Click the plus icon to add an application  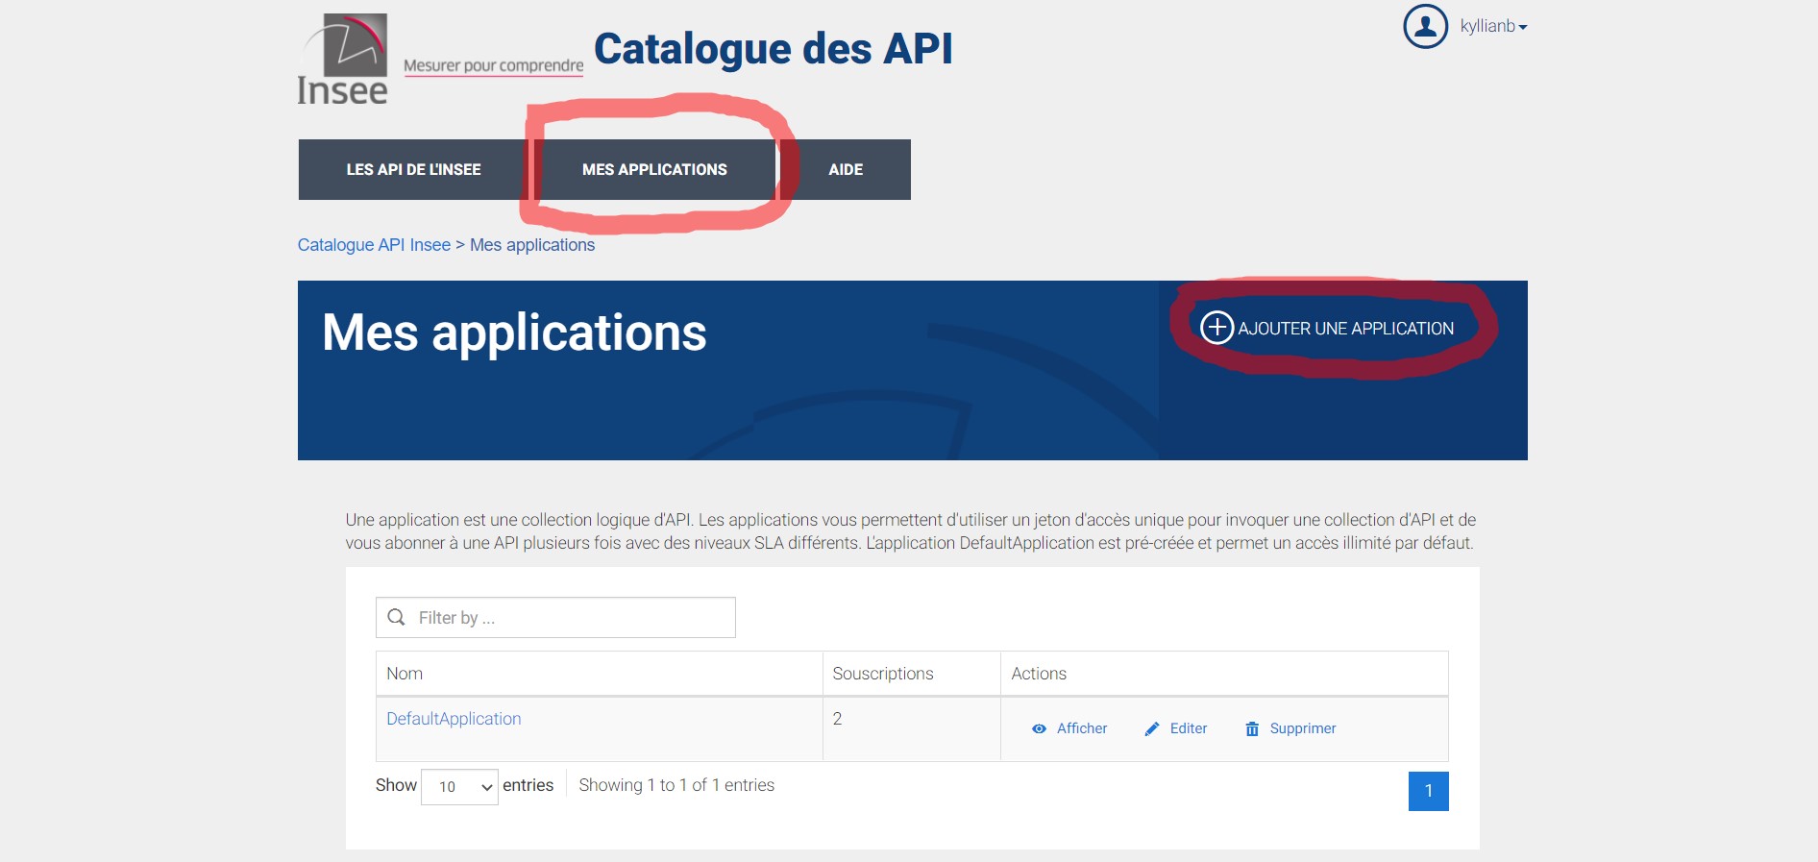point(1216,328)
